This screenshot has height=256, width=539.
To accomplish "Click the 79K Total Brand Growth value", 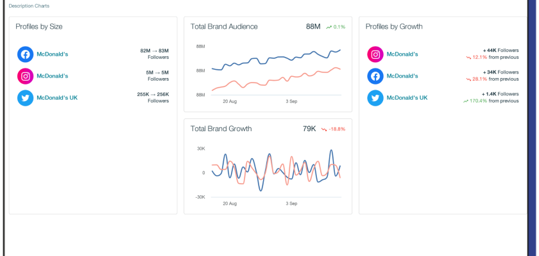I will pyautogui.click(x=309, y=129).
